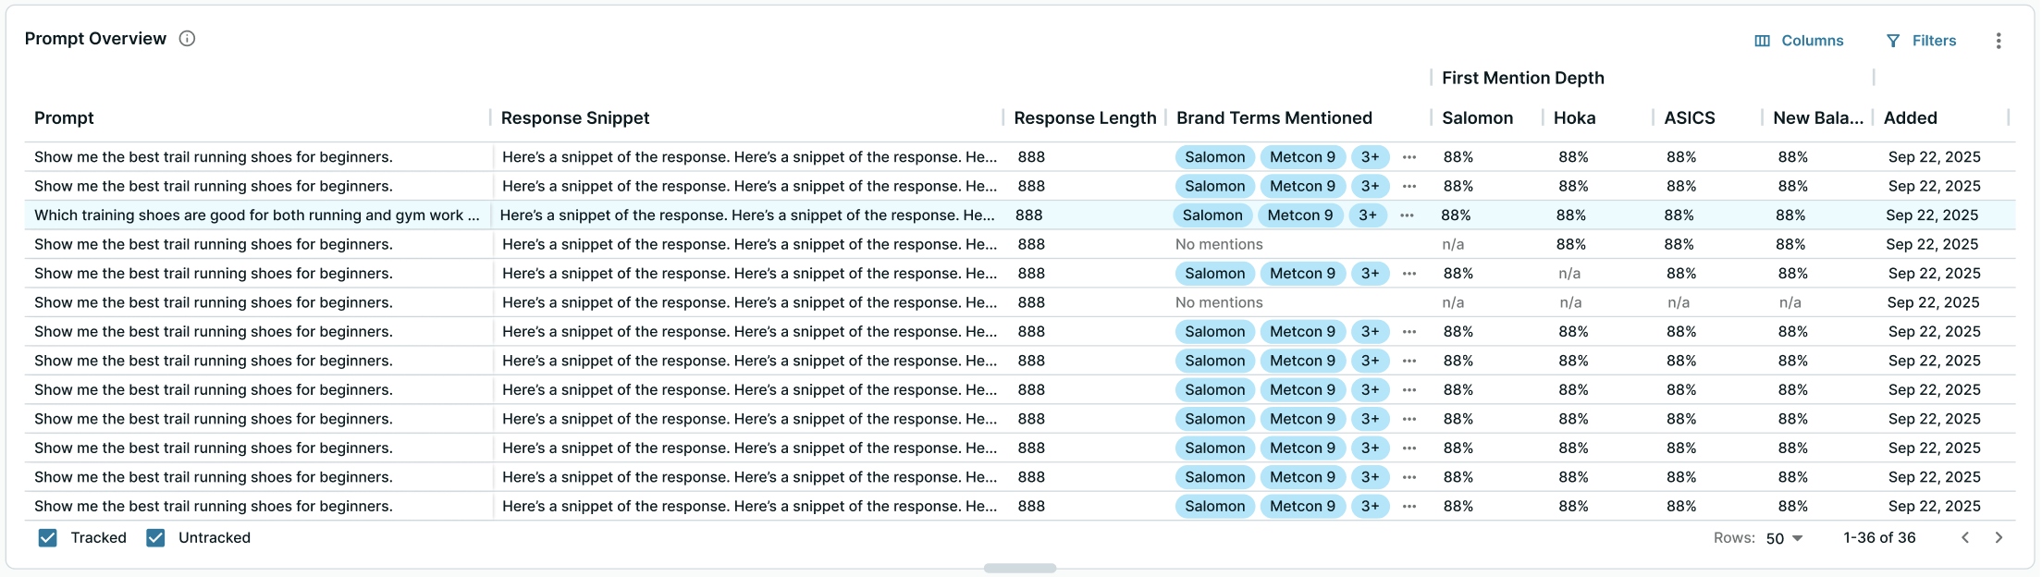This screenshot has height=577, width=2042.
Task: Click the ellipsis icon in the first row
Action: coord(1409,157)
